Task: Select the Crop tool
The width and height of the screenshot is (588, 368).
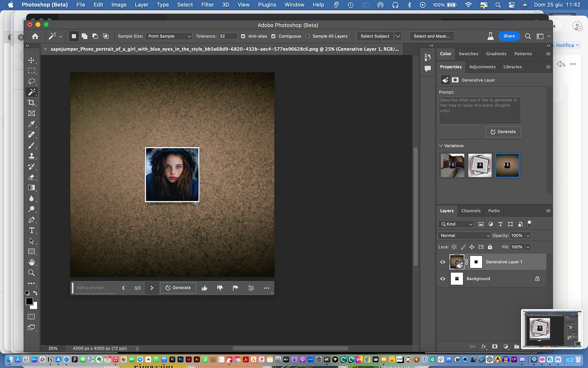Action: coord(31,103)
